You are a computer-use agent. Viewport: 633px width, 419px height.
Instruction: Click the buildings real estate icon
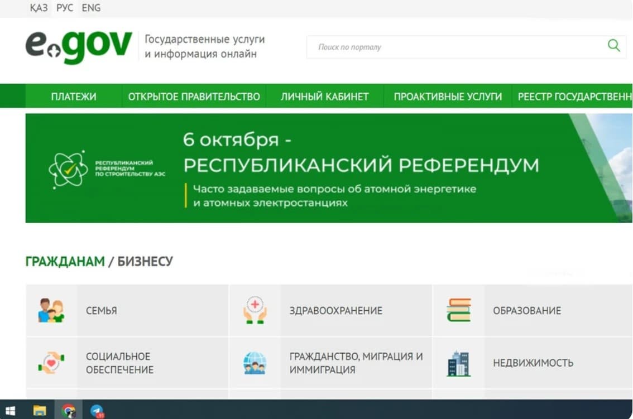(459, 363)
